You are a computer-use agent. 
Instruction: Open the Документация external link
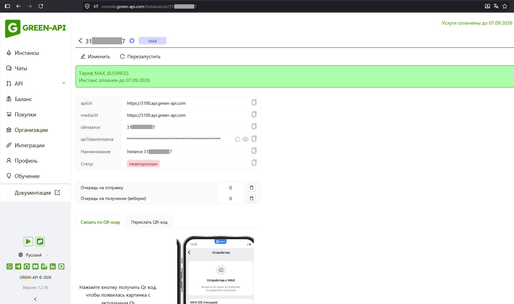[37, 193]
